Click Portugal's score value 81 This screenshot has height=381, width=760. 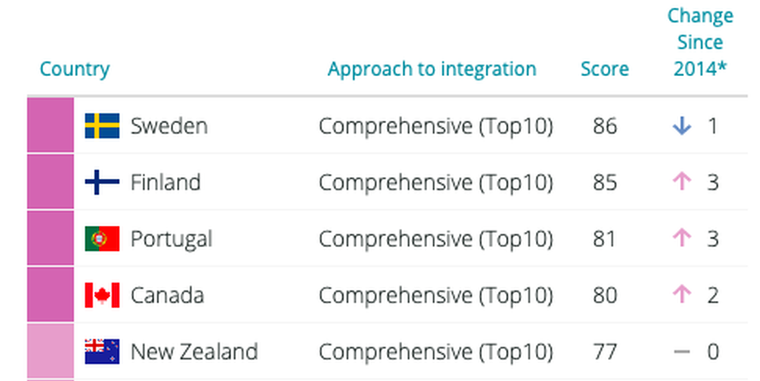click(x=604, y=239)
